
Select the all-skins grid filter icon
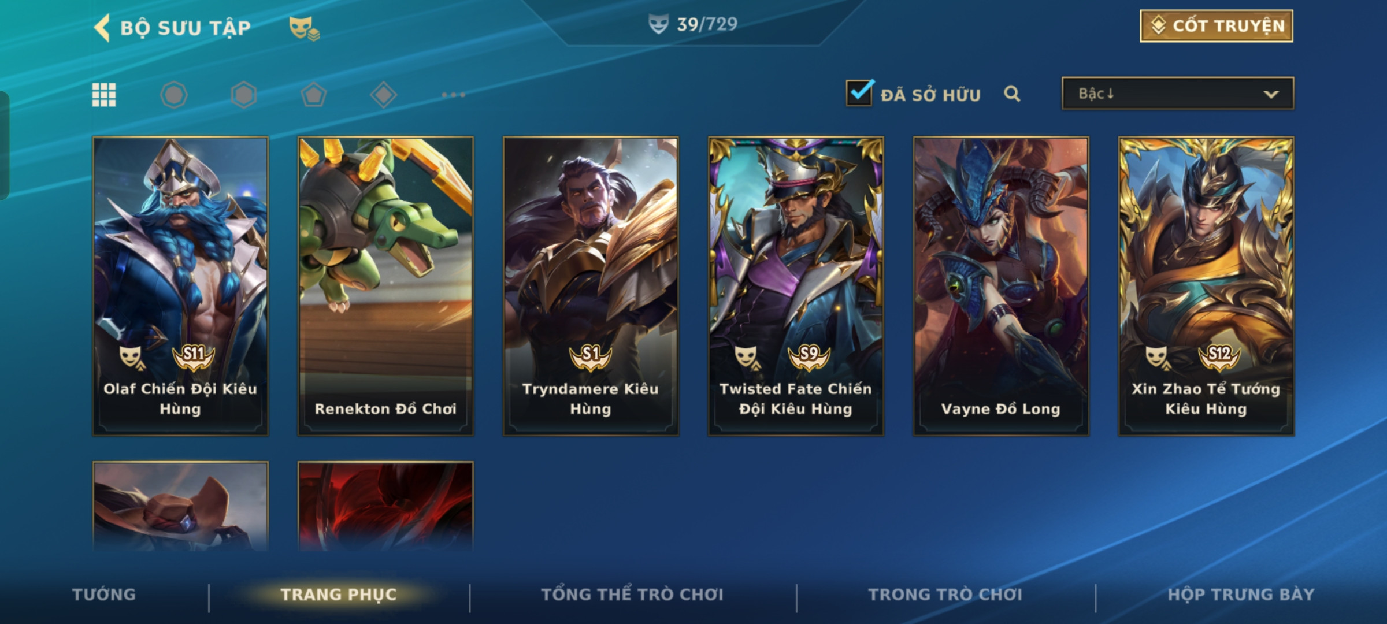104,95
